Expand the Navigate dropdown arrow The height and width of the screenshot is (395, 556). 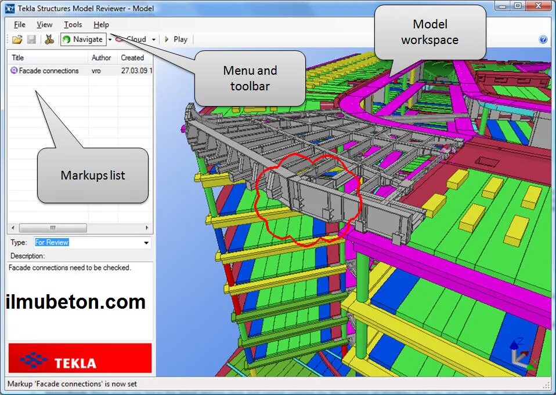tap(110, 39)
